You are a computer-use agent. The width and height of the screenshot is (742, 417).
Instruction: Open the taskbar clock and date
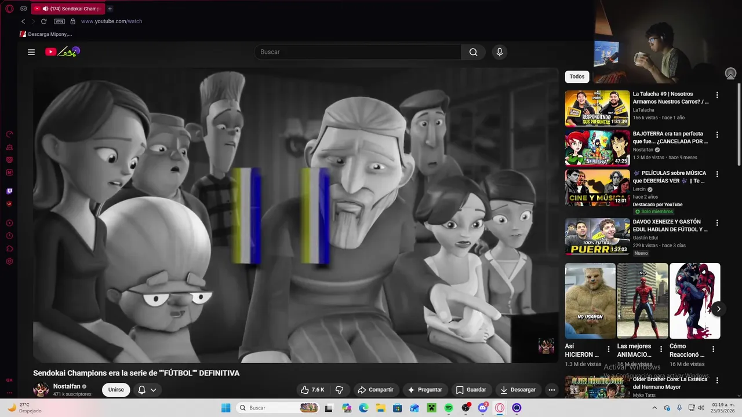pyautogui.click(x=723, y=408)
